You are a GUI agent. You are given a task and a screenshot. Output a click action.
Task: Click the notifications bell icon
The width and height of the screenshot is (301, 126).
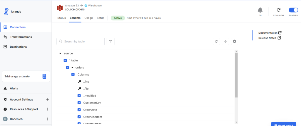pos(260,10)
